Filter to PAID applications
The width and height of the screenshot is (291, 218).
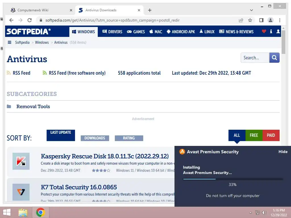click(271, 135)
